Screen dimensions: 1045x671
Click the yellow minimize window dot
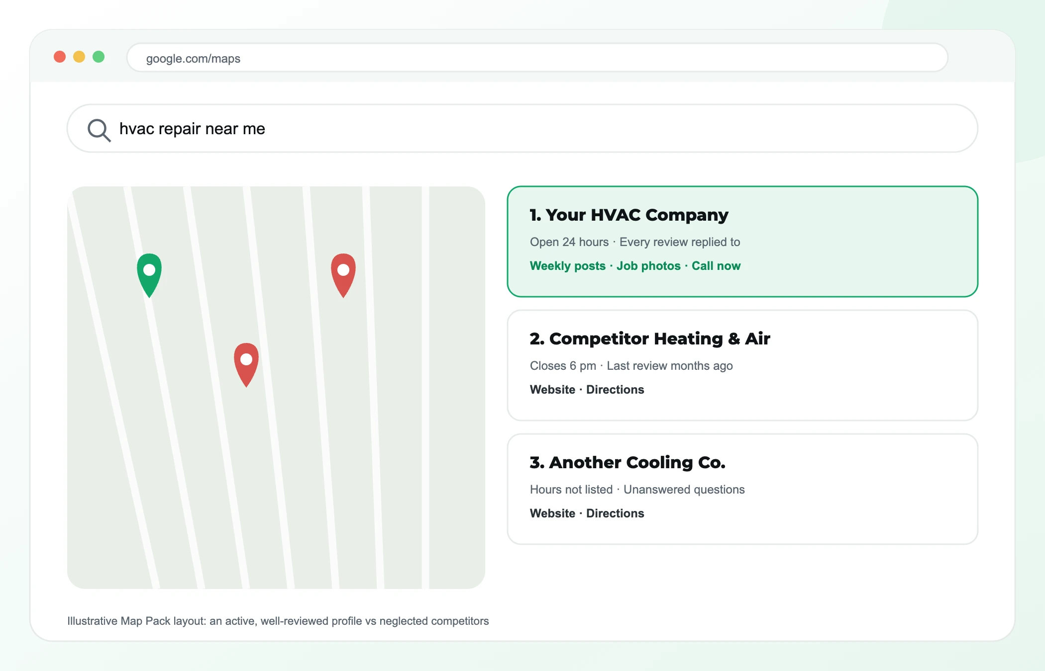pos(79,57)
